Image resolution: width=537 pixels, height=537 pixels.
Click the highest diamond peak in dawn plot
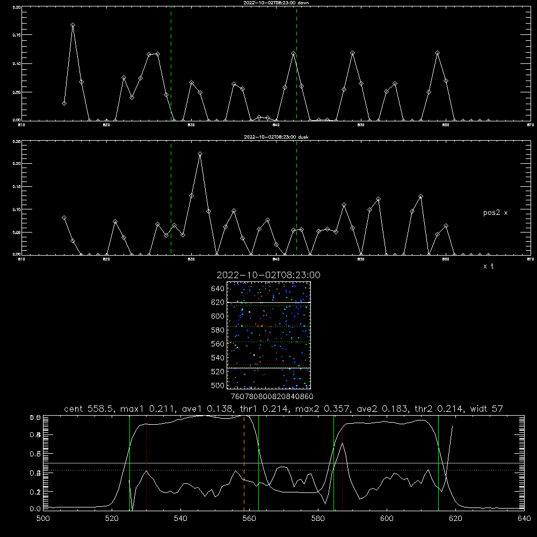click(72, 25)
